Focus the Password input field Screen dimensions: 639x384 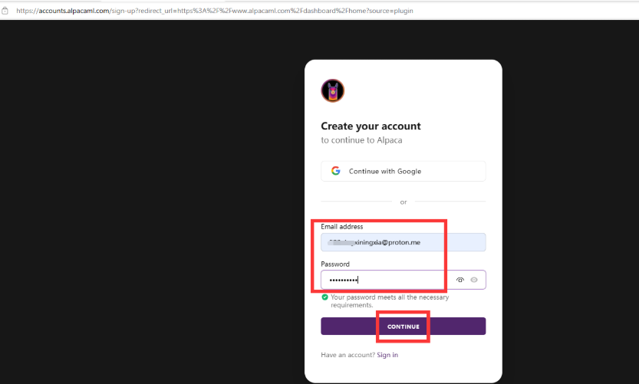pyautogui.click(x=384, y=280)
